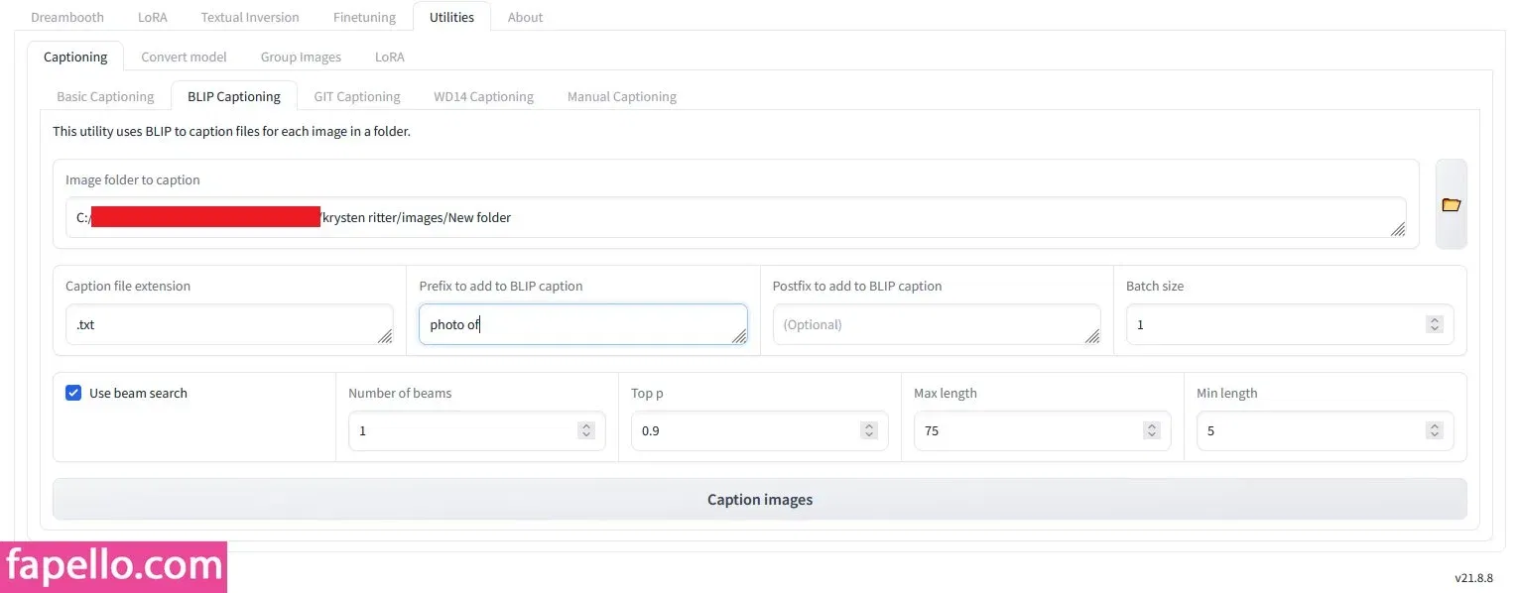Adjust the Top p stepper arrows
The height and width of the screenshot is (593, 1518).
pos(869,430)
